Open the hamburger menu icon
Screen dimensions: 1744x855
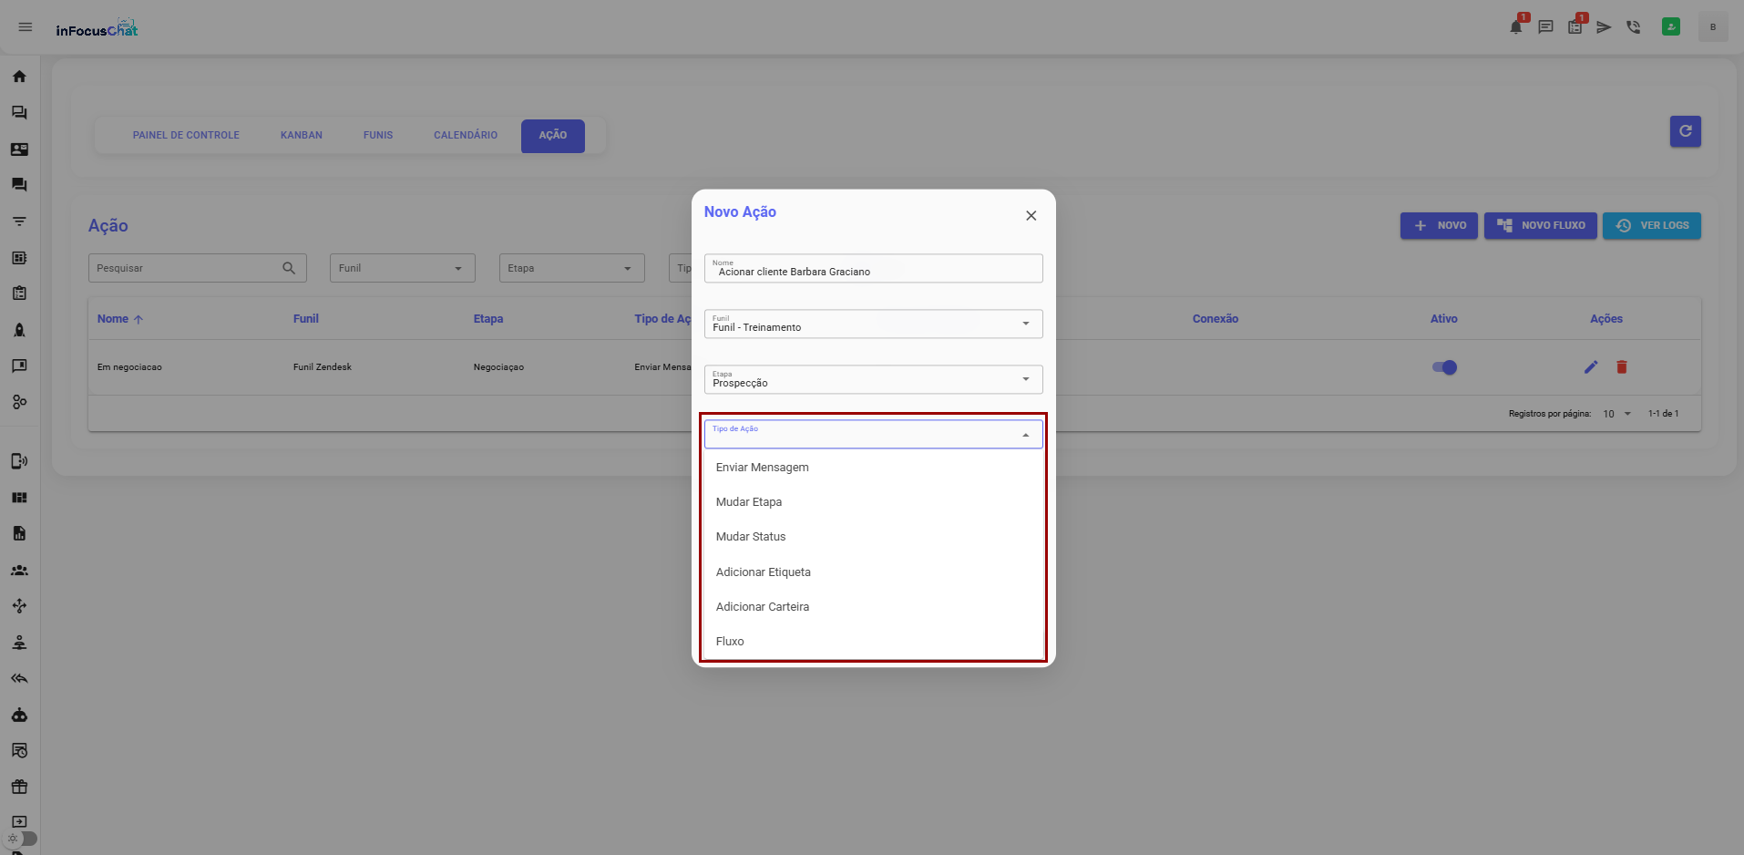pyautogui.click(x=26, y=27)
